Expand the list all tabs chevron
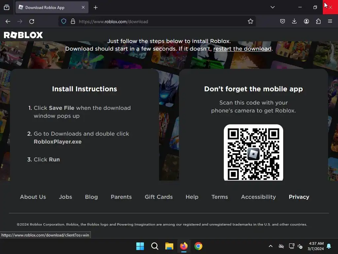The image size is (338, 254). click(x=272, y=7)
